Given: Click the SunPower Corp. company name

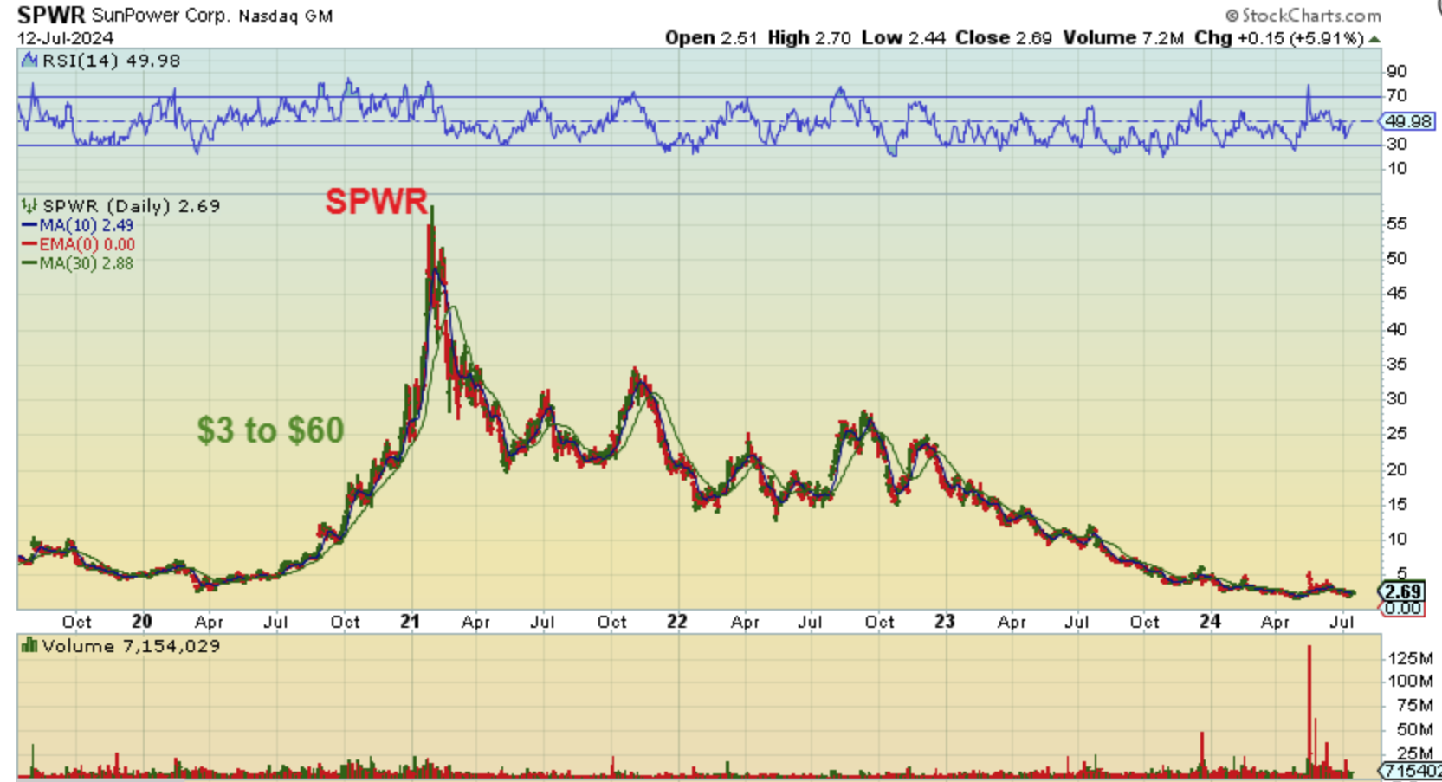Looking at the screenshot, I should 161,16.
